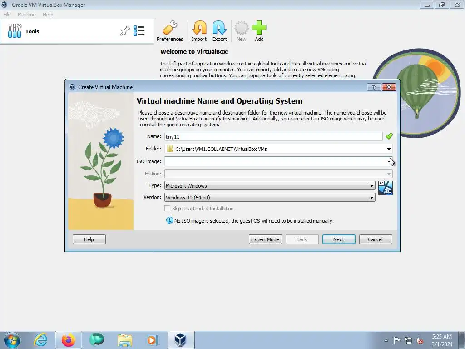The width and height of the screenshot is (465, 349).
Task: Click the muted volume tray icon
Action: tap(419, 341)
